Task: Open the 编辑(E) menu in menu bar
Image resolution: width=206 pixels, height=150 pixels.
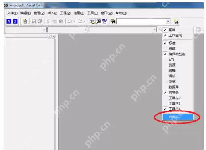Action: click(26, 13)
